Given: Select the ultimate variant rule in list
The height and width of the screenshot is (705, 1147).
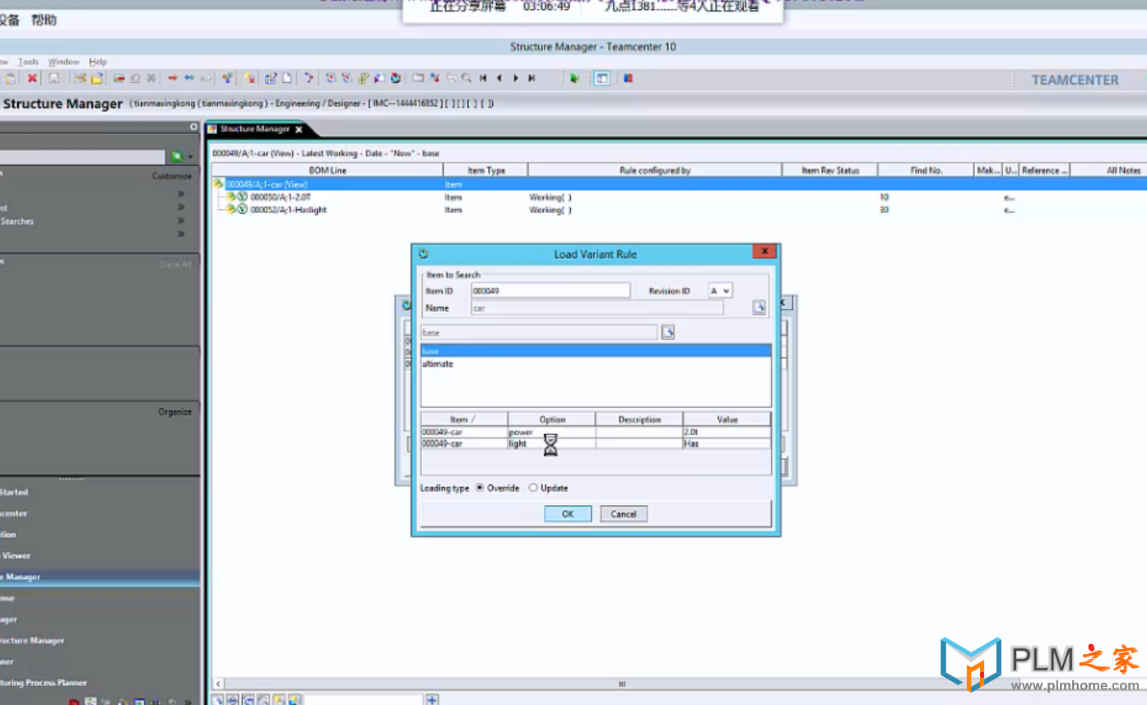Looking at the screenshot, I should click(x=596, y=364).
